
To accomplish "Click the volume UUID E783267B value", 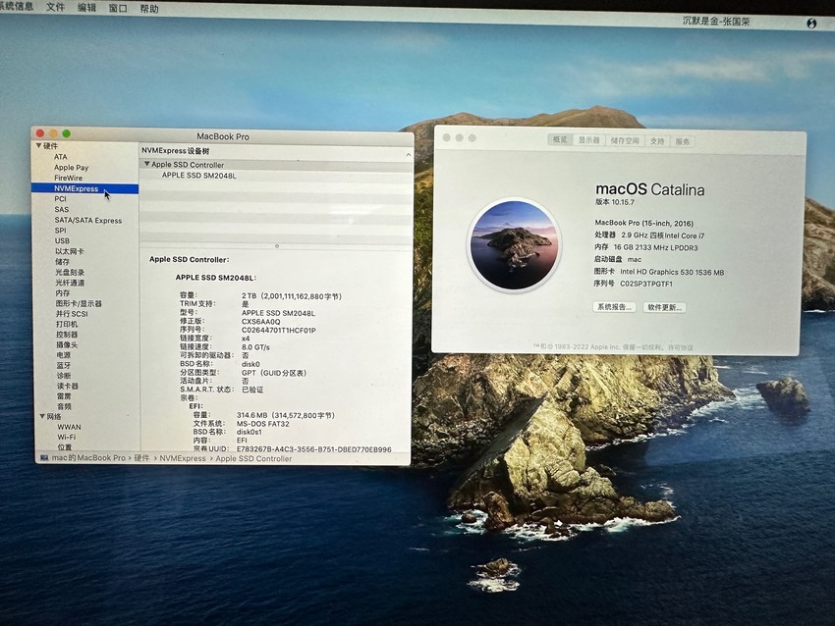I will tap(313, 448).
